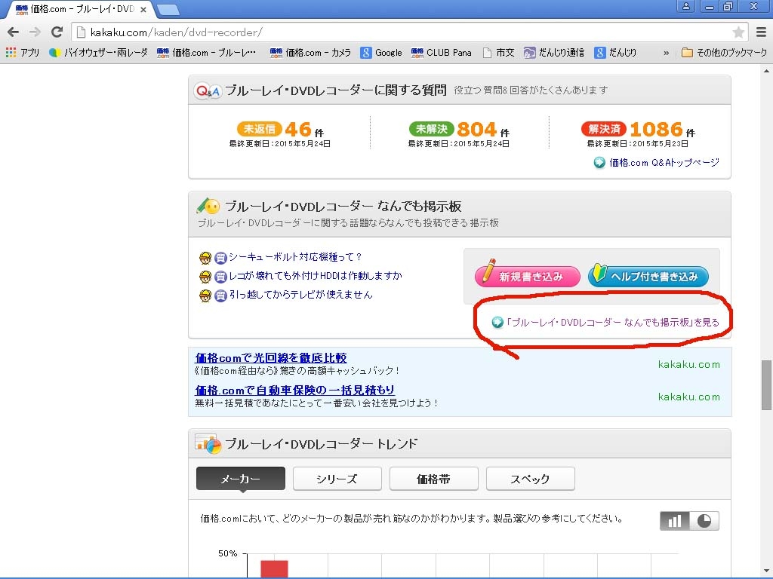Screen dimensions: 773x579
Task: Click the red bar in trend chart
Action: pyautogui.click(x=275, y=568)
